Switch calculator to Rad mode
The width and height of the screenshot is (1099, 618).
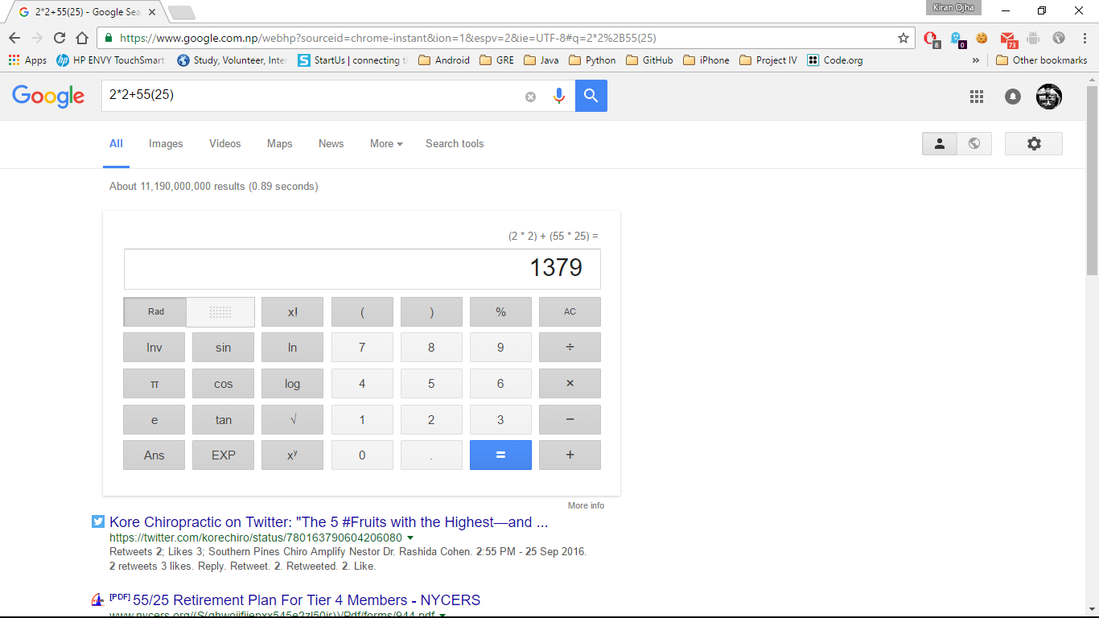pyautogui.click(x=155, y=312)
